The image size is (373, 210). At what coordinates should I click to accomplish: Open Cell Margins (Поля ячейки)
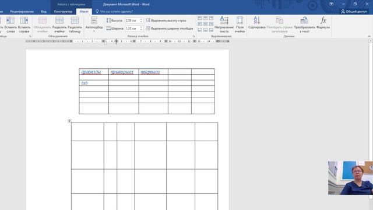pyautogui.click(x=240, y=24)
